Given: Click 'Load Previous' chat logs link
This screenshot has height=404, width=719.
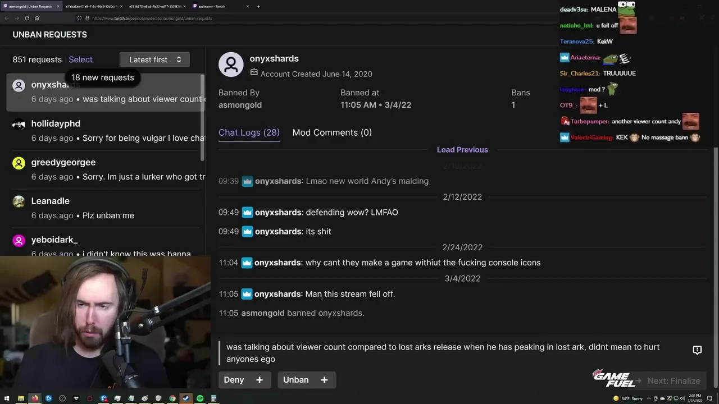Looking at the screenshot, I should click(x=462, y=150).
